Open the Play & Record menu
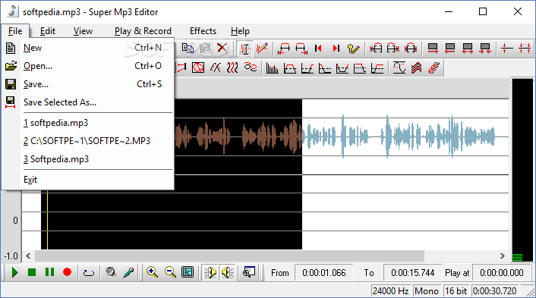Viewport: 536px width, 298px height. coord(143,31)
